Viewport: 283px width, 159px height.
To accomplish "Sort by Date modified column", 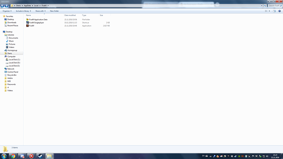I will (x=70, y=15).
